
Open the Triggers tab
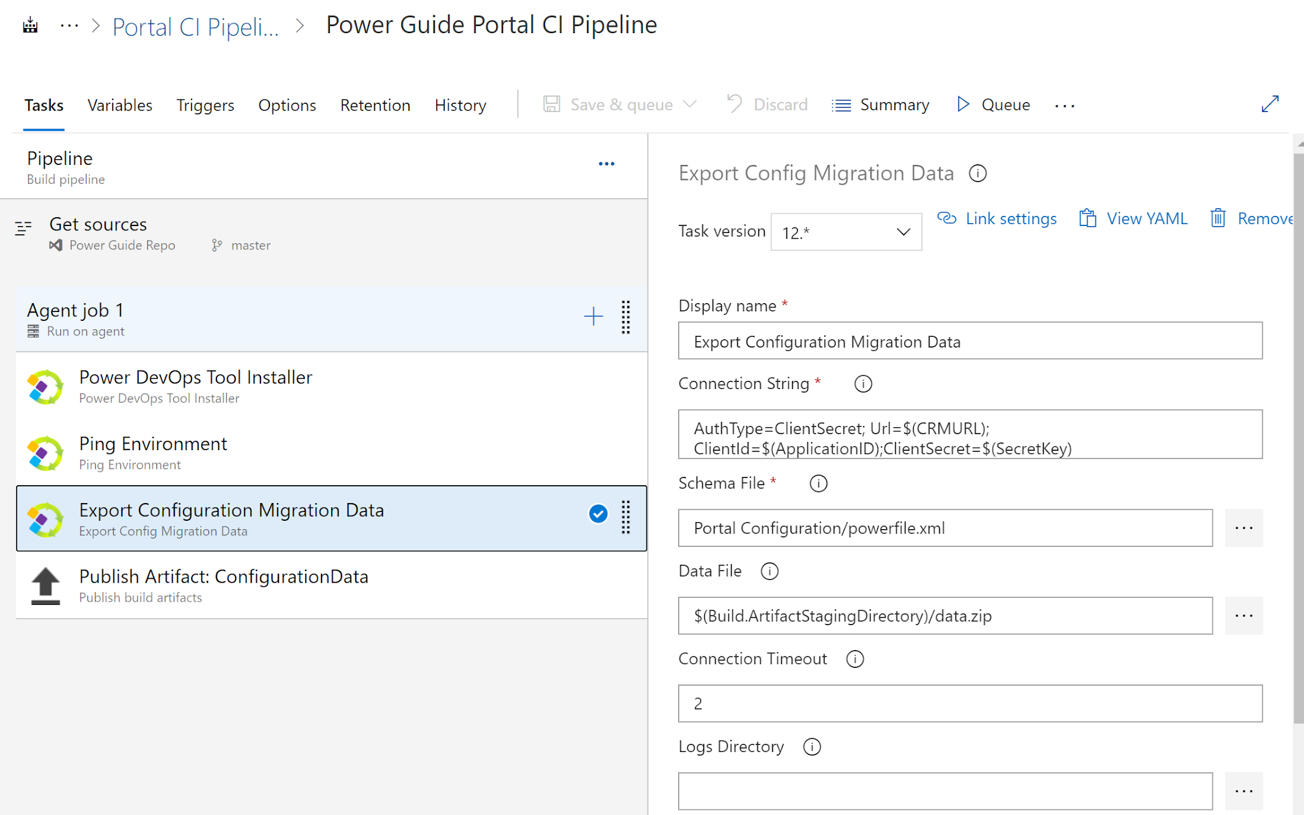pyautogui.click(x=205, y=105)
